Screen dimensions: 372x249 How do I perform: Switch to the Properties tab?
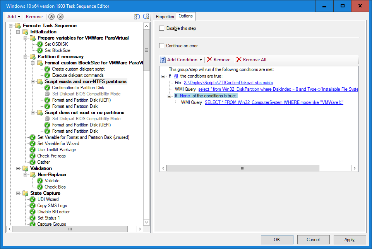click(165, 17)
